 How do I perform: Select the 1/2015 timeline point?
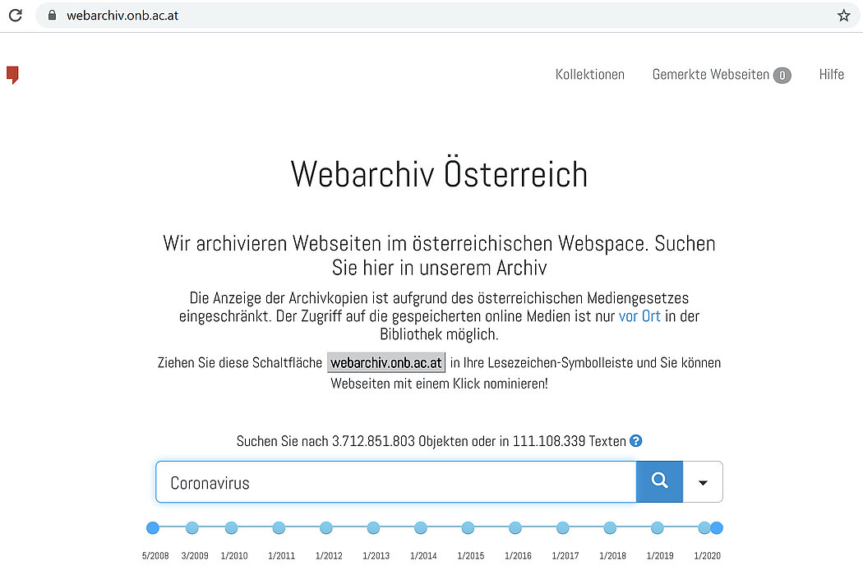pyautogui.click(x=468, y=528)
